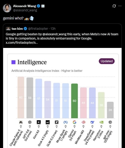Click the Updated badge on the chart
This screenshot has height=148, width=125.
pos(107,61)
